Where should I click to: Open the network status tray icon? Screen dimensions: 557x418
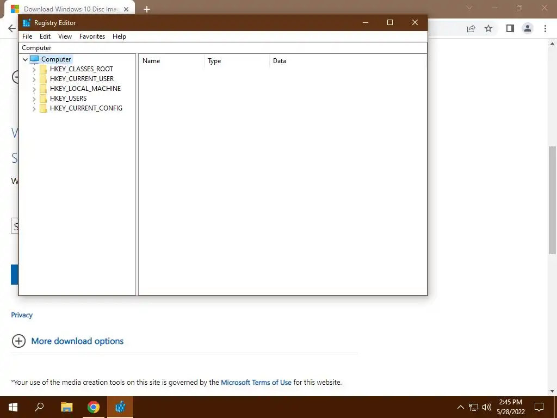[474, 407]
